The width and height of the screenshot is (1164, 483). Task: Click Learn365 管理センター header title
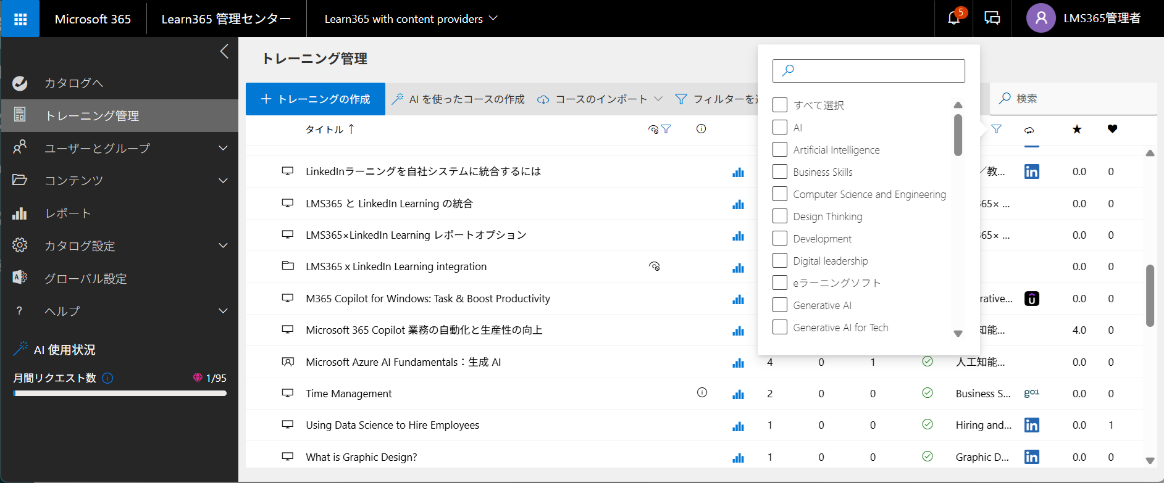click(x=226, y=19)
